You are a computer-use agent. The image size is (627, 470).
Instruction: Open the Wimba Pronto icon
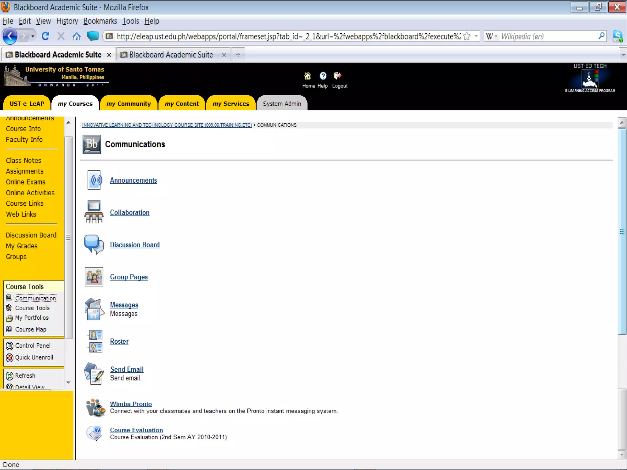95,407
